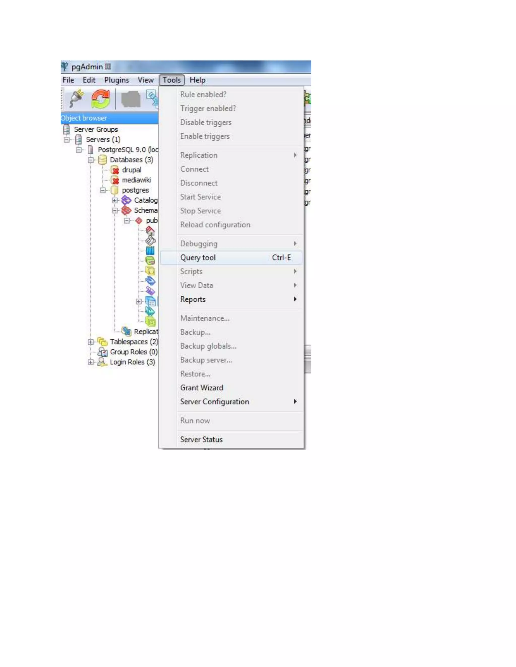Click the Servers (1) stack icon
Image resolution: width=516 pixels, height=667 pixels.
(79, 140)
